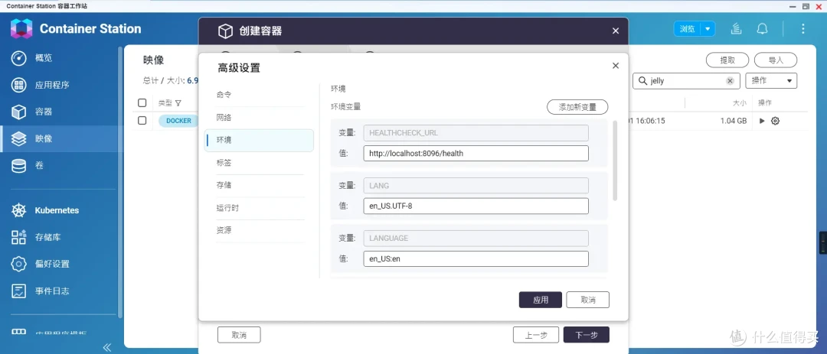Click the 提取 pull button
Image resolution: width=827 pixels, height=354 pixels.
[727, 60]
